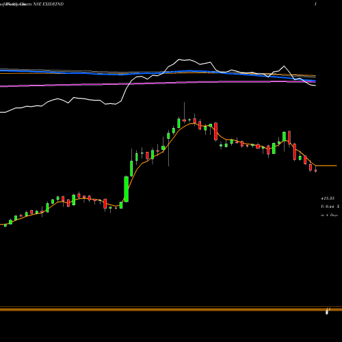Click the 'in 4 Days' label
The image size is (342, 342).
[329, 215]
